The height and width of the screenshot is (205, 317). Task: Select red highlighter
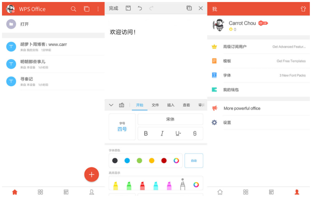click(142, 186)
